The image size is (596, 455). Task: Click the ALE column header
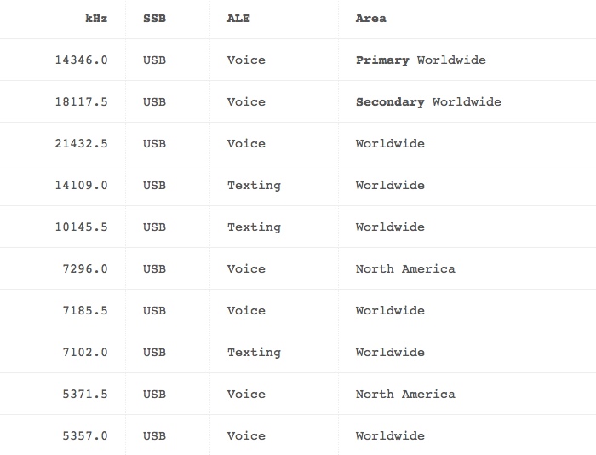point(238,19)
